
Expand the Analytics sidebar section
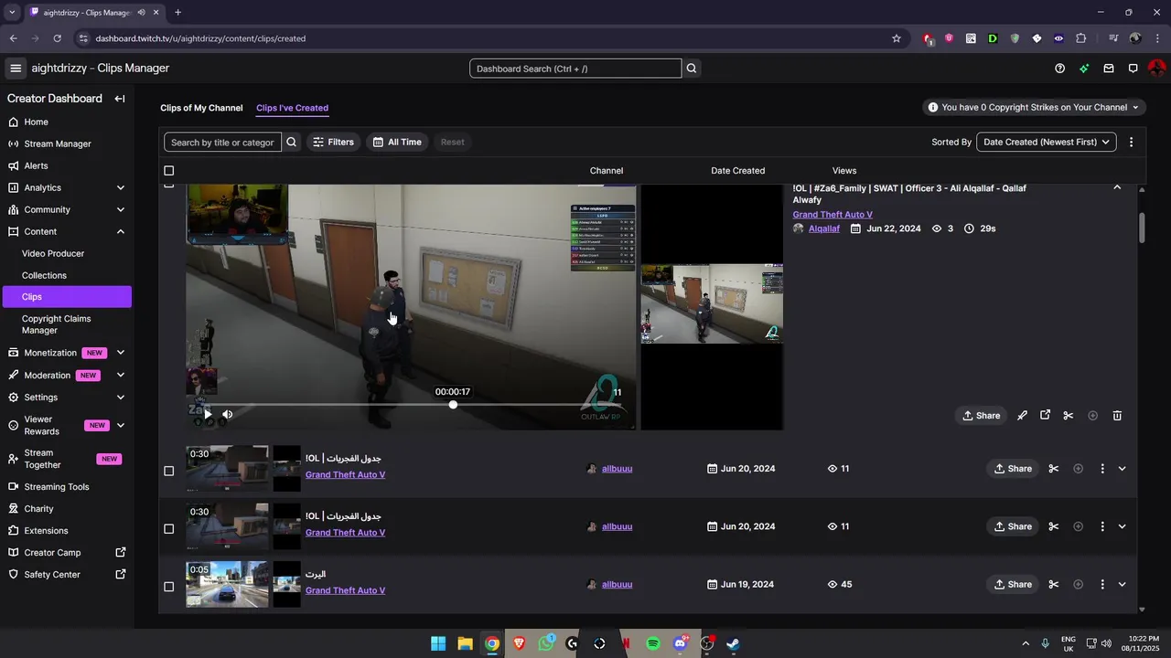coord(121,188)
